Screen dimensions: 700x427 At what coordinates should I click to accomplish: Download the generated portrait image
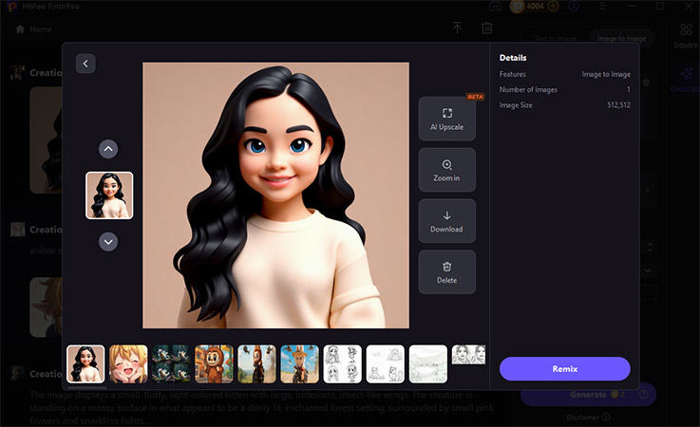click(x=446, y=220)
